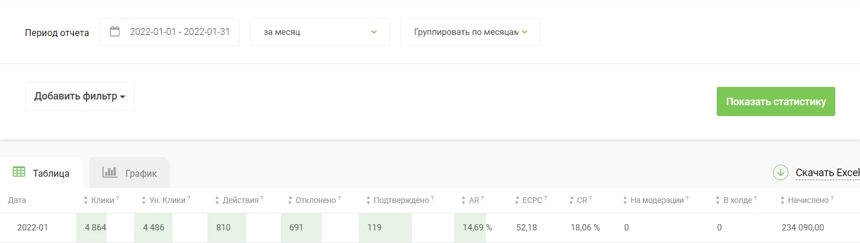The image size is (860, 243).
Task: Click the bar chart График icon
Action: coord(110,172)
